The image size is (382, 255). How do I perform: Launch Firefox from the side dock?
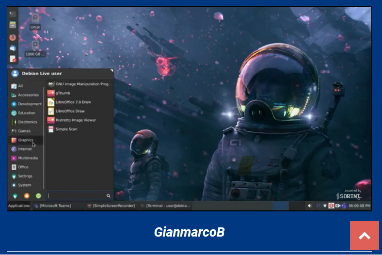click(x=13, y=37)
